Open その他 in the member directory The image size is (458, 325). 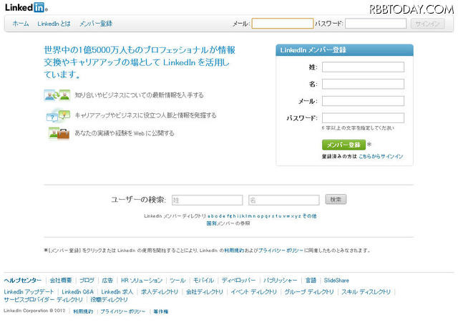pos(309,216)
